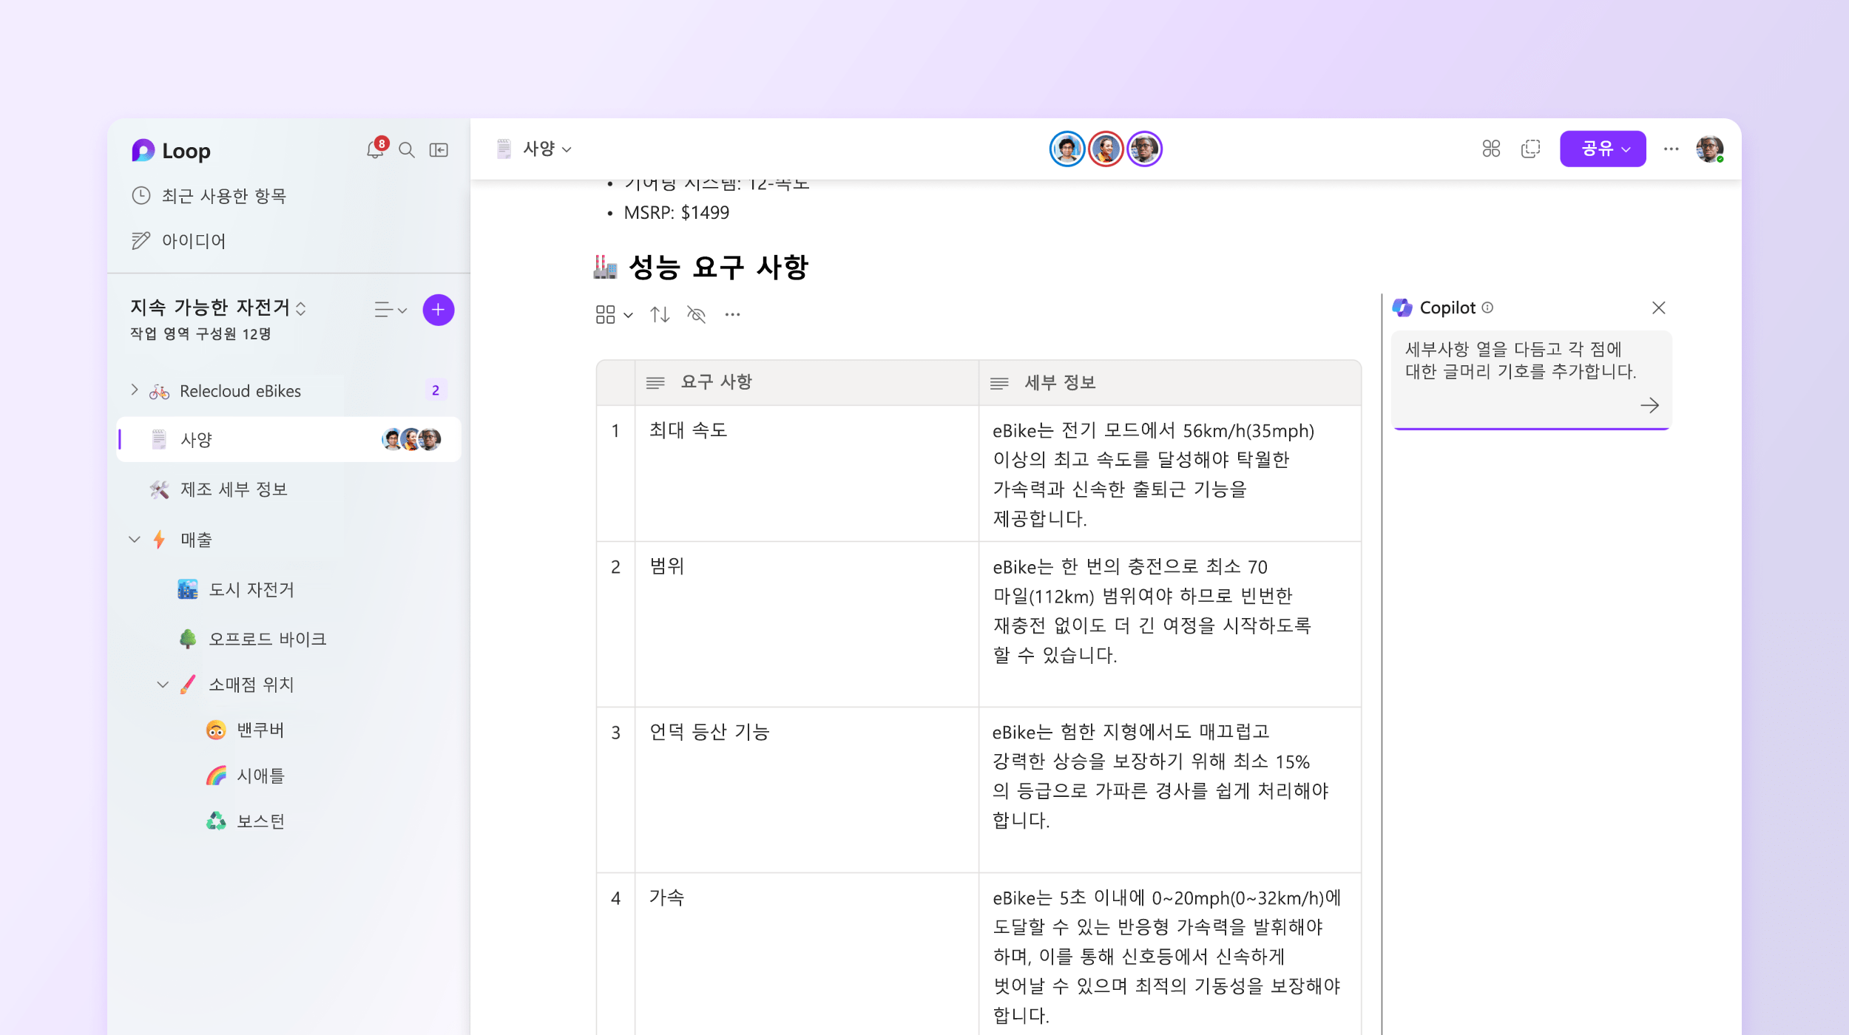
Task: Collapse the 매출 section
Action: [135, 539]
